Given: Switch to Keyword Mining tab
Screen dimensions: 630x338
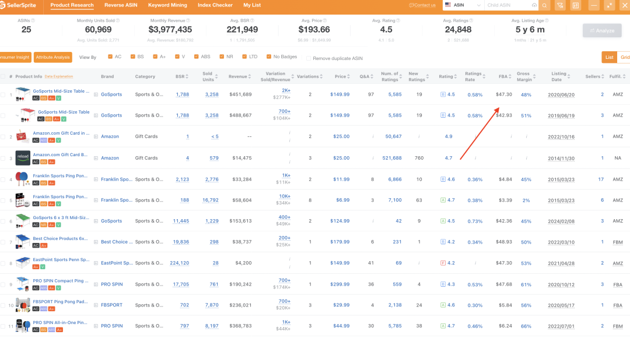Looking at the screenshot, I should (167, 5).
